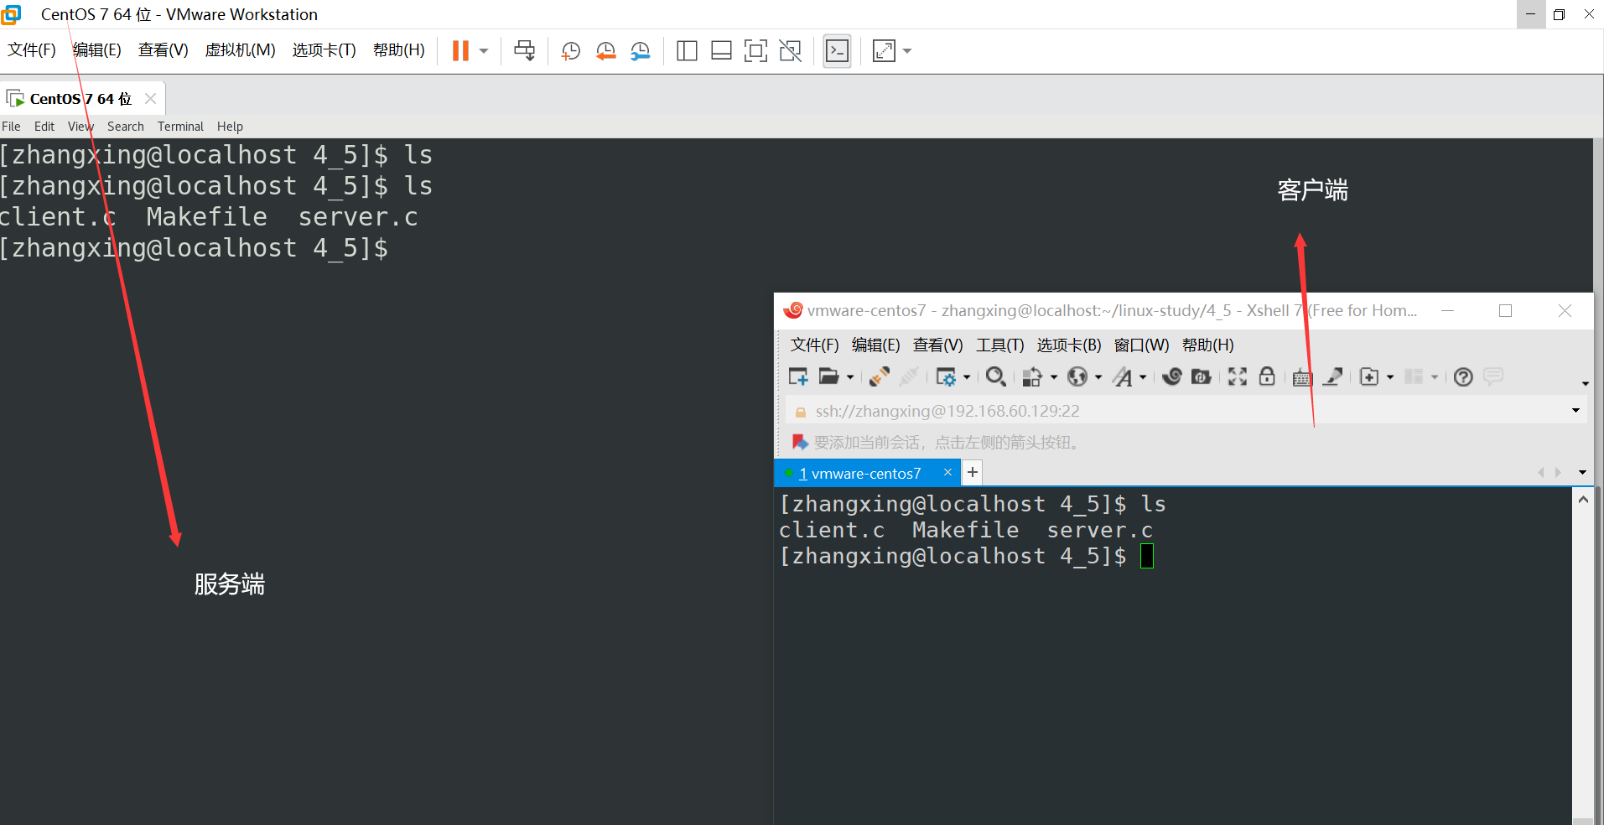1604x825 pixels.
Task: Toggle the VMware thumbnail bar icon
Action: click(721, 51)
